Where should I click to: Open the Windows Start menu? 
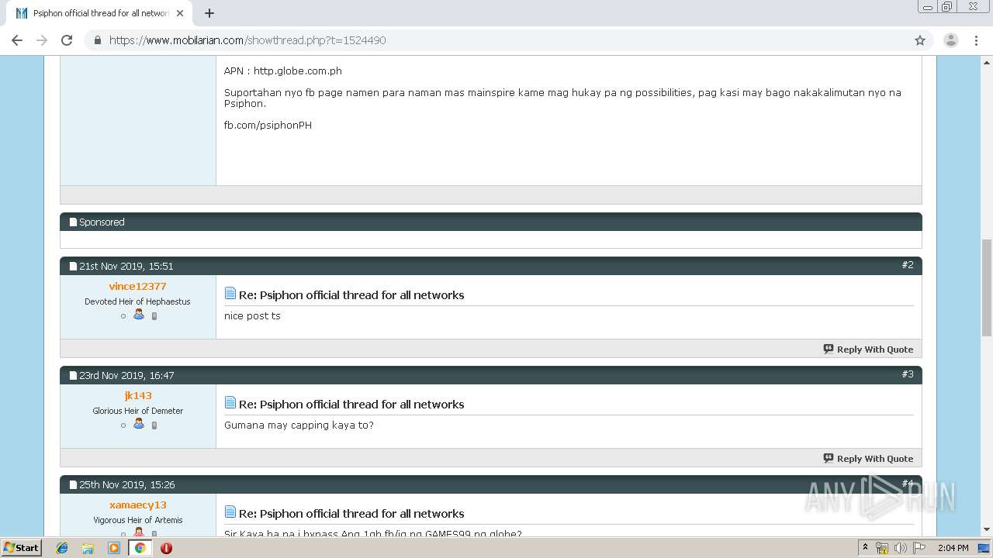click(x=21, y=547)
